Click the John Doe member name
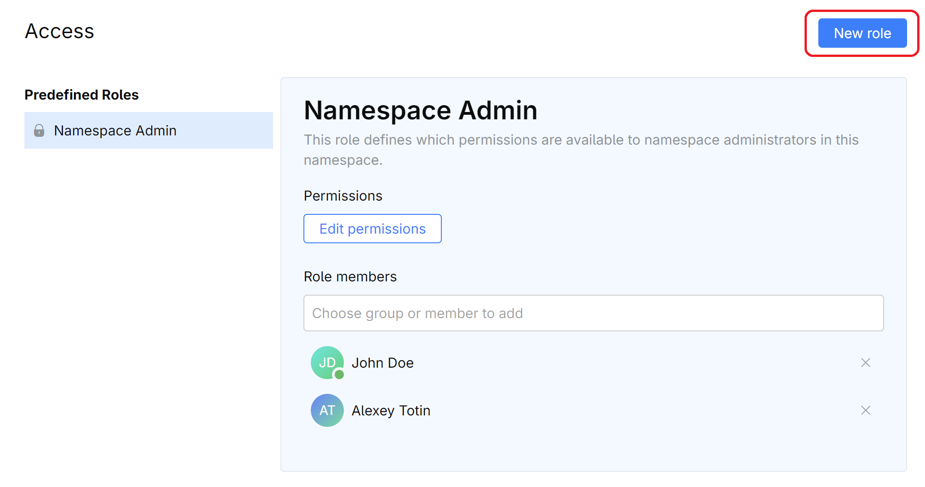Viewport: 925px width, 487px height. [x=383, y=363]
